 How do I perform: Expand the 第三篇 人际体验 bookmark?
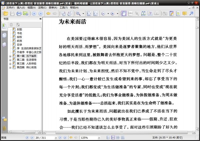pos(10,63)
